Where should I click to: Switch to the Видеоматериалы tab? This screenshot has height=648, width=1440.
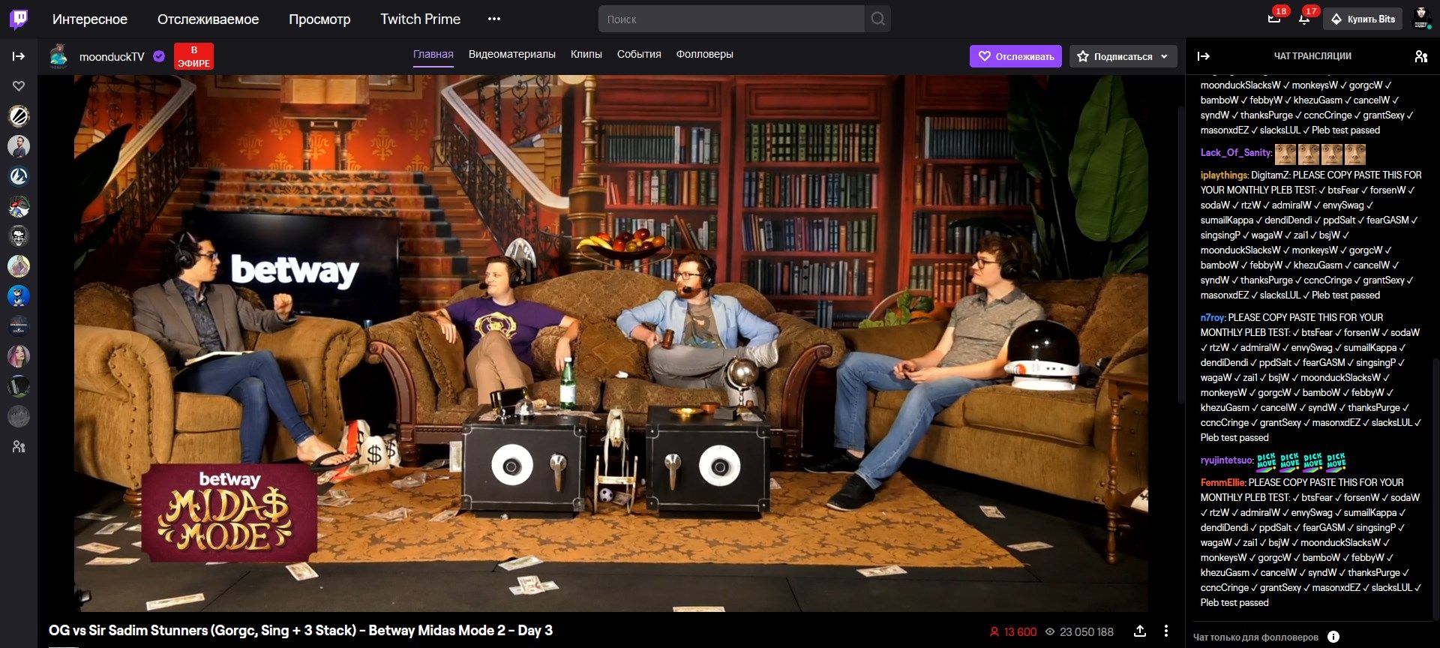click(x=512, y=54)
